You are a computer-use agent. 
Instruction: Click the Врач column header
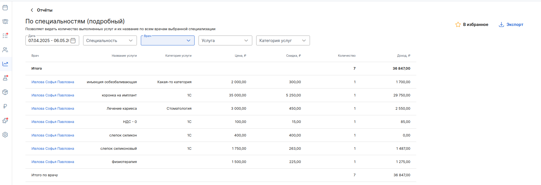(x=35, y=56)
